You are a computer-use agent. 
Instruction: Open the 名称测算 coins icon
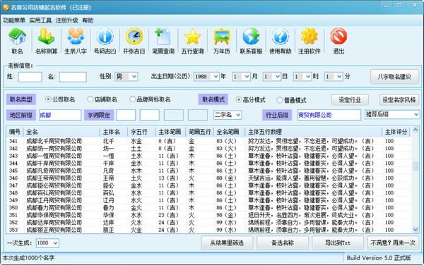point(46,37)
